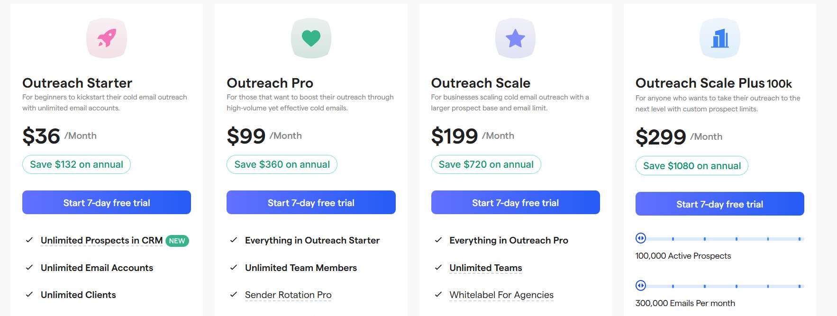Click the heart icon on Outreach Pro card
Image resolution: width=837 pixels, height=316 pixels.
pos(311,38)
